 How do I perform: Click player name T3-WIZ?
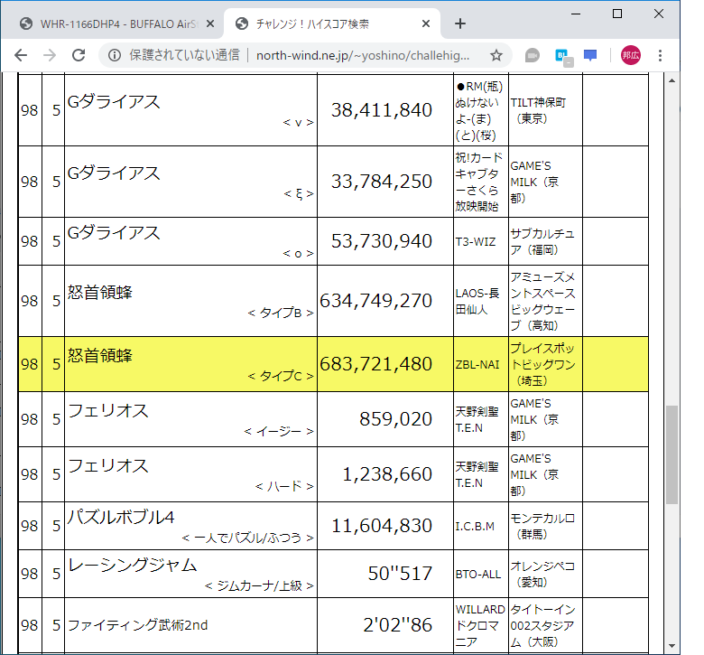(476, 242)
